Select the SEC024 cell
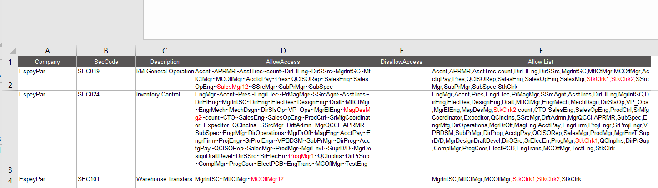This screenshot has height=188, width=658. pos(106,132)
